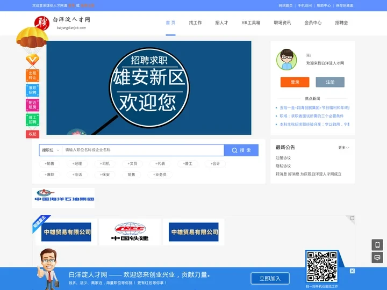This screenshot has width=387, height=290.
Task: Click the 手机访问 top link
Action: (x=305, y=5)
